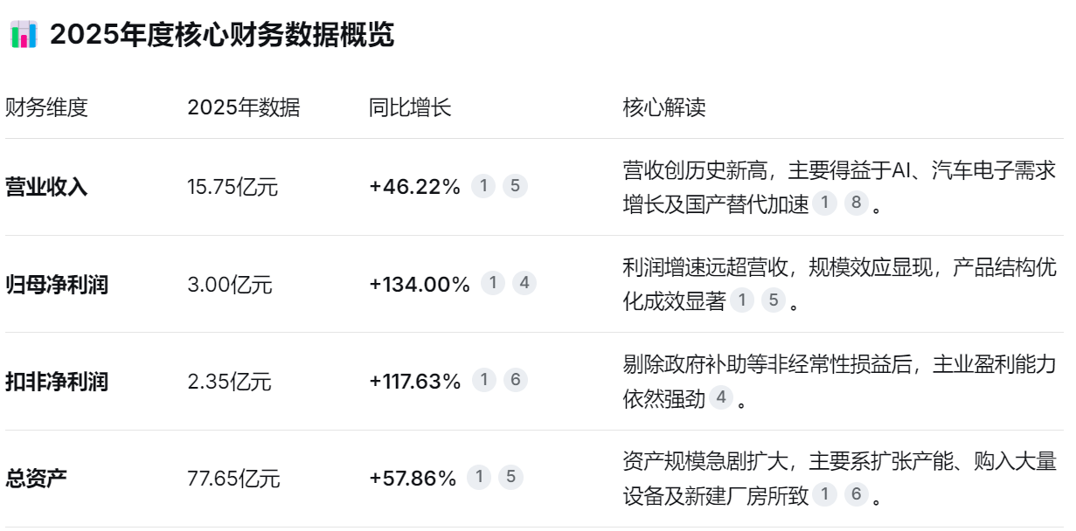Open citation 1 after 新建厂房所致
Viewport: 1076px width, 531px height.
point(824,495)
